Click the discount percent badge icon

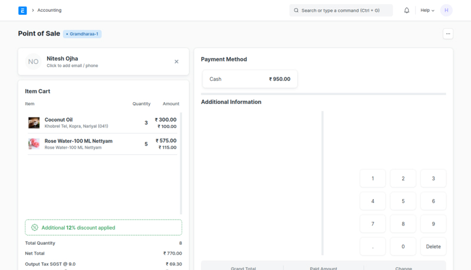pos(35,228)
